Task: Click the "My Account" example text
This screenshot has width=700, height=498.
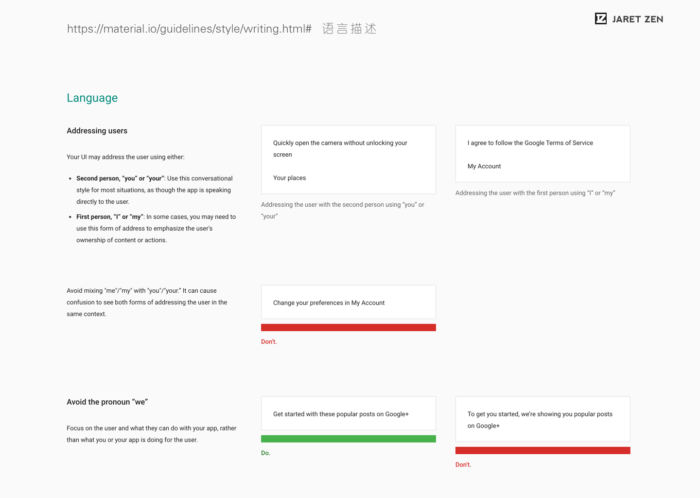Action: click(x=484, y=166)
